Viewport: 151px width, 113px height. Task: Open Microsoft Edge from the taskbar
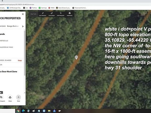tap(23, 111)
